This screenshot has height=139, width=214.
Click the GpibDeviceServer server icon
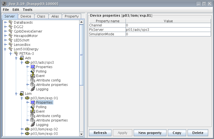click(x=11, y=31)
